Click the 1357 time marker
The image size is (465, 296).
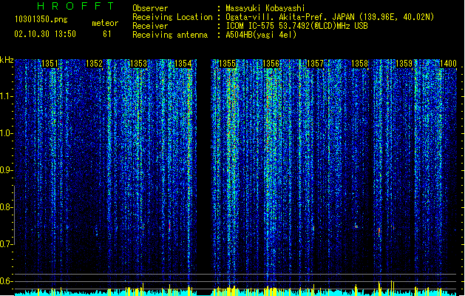click(315, 64)
